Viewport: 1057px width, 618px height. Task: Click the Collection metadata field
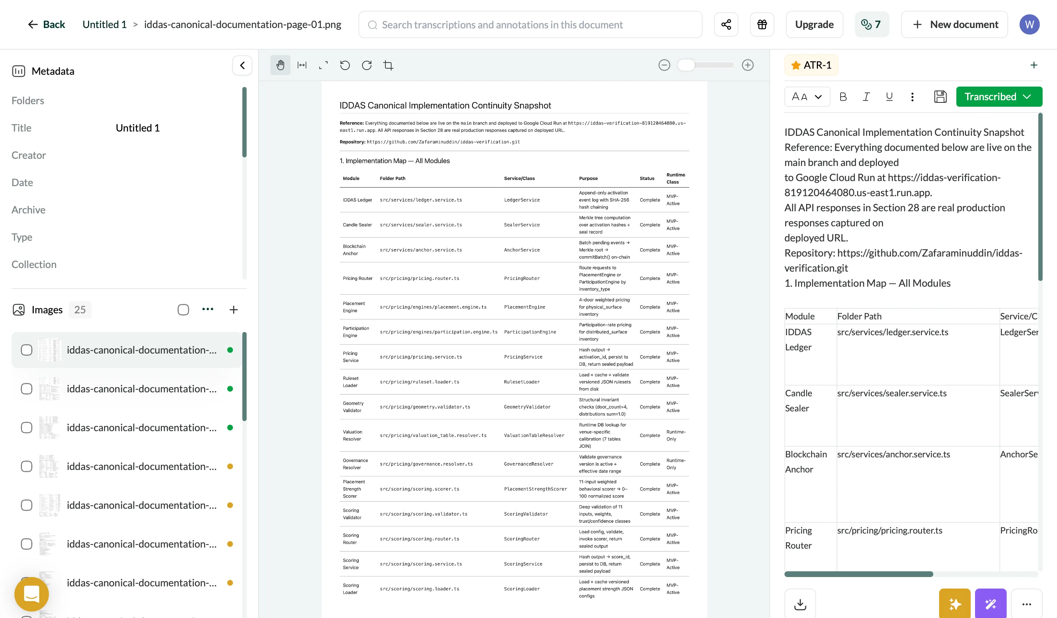(x=34, y=264)
